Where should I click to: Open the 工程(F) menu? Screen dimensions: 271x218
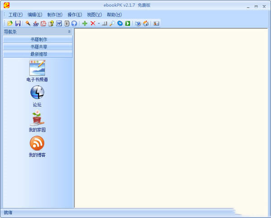tap(15, 15)
